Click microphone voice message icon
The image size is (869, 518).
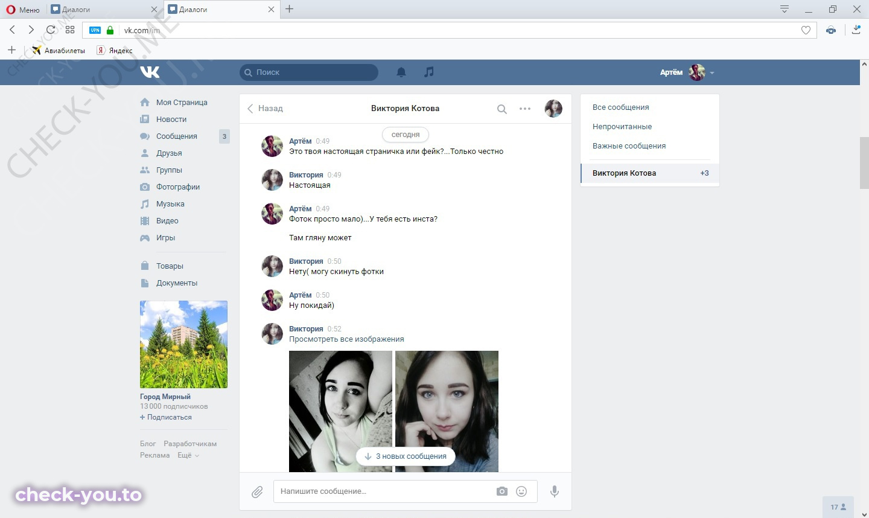click(555, 491)
